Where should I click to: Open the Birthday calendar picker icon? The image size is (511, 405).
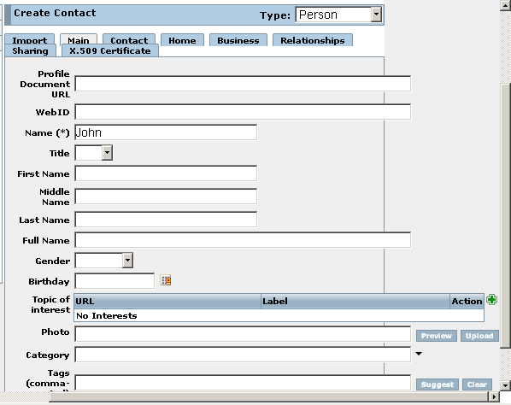click(x=166, y=280)
